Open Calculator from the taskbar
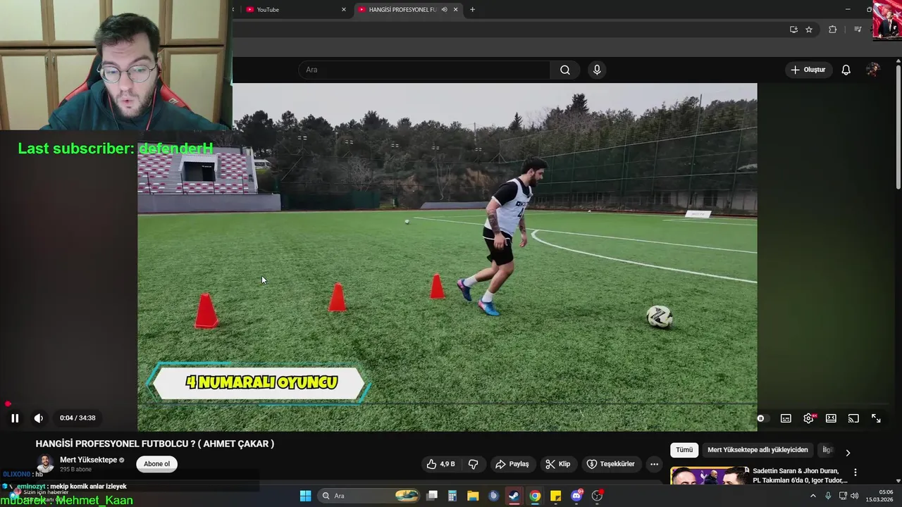This screenshot has height=507, width=902. click(452, 496)
